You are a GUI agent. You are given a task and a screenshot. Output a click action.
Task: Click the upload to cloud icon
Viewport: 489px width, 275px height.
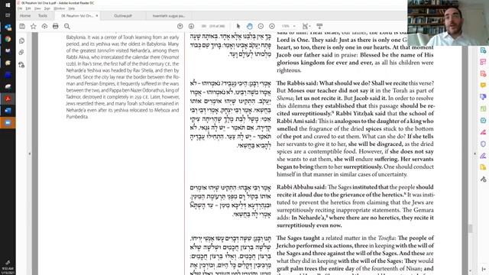(x=44, y=27)
